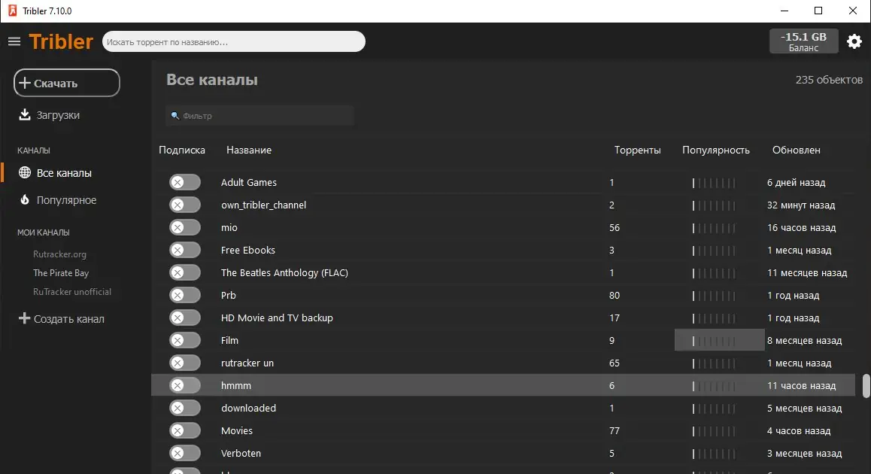Select The Beatles Anthology (FLAC) name
Viewport: 871px width, 474px height.
point(284,273)
